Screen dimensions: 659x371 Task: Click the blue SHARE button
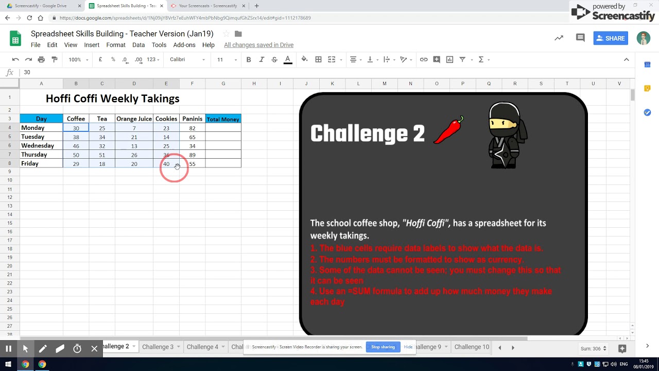(x=611, y=38)
